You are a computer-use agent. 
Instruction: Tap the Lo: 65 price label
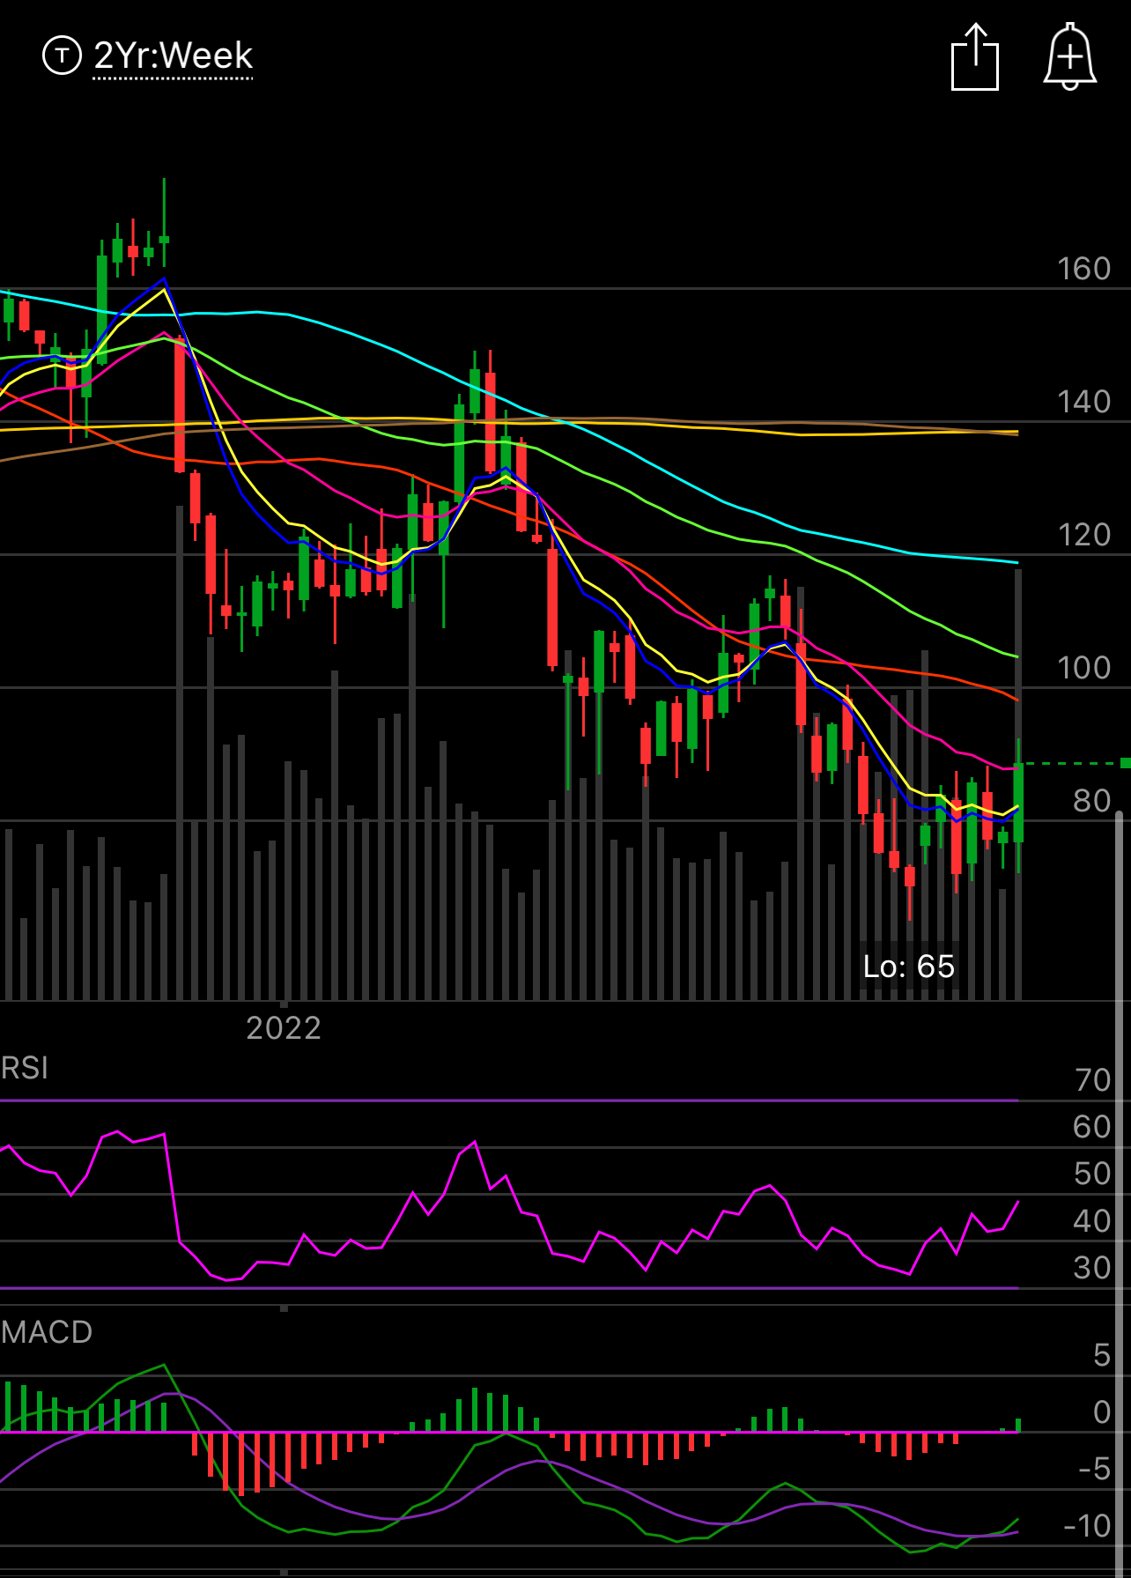point(909,967)
